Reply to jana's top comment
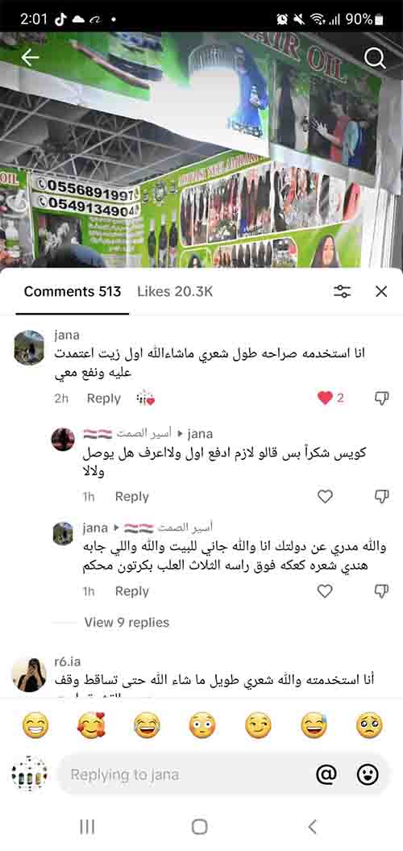The image size is (403, 851). pyautogui.click(x=104, y=398)
